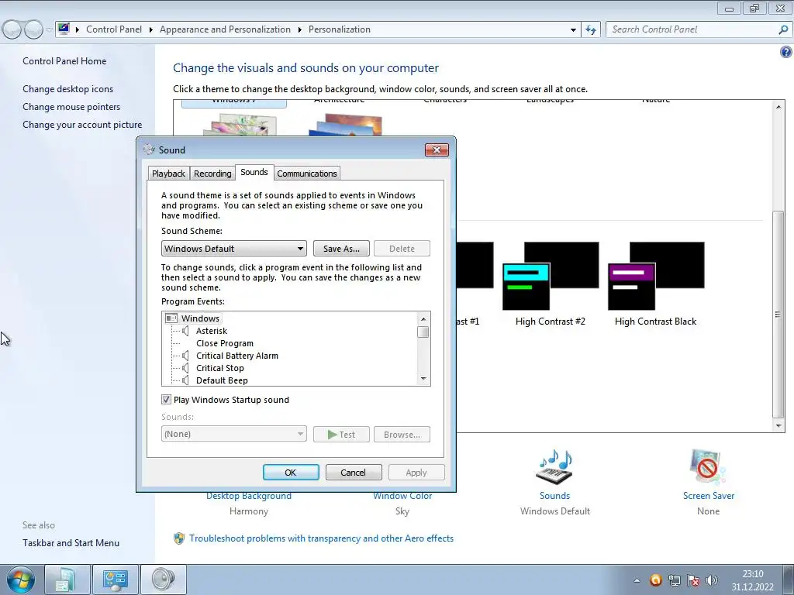Refresh the Control Panel address bar

pyautogui.click(x=591, y=30)
